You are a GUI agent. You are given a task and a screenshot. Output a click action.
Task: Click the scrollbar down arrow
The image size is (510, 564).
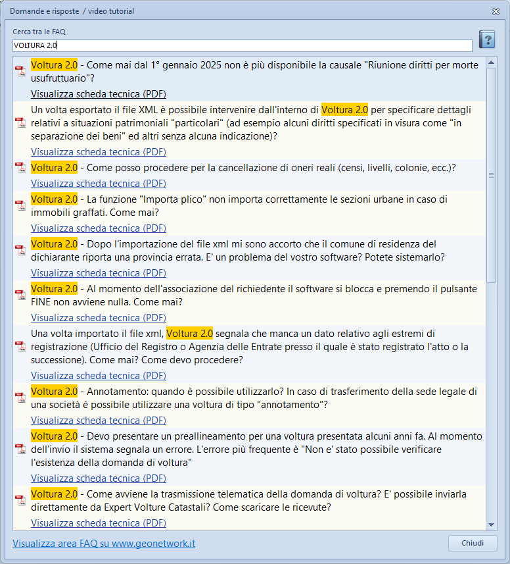tap(492, 525)
